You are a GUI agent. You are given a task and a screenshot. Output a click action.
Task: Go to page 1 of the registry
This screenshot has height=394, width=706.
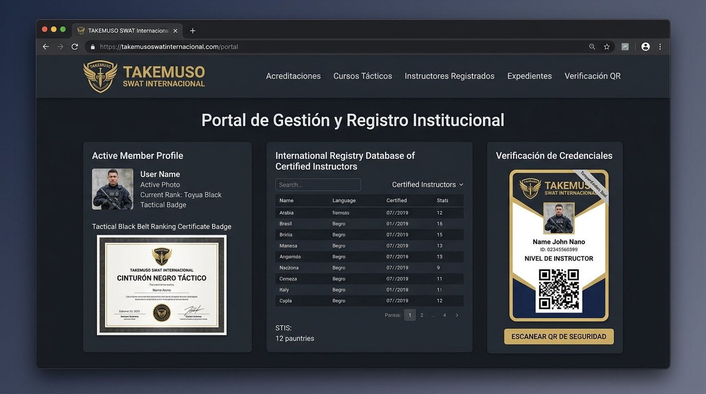pyautogui.click(x=410, y=315)
